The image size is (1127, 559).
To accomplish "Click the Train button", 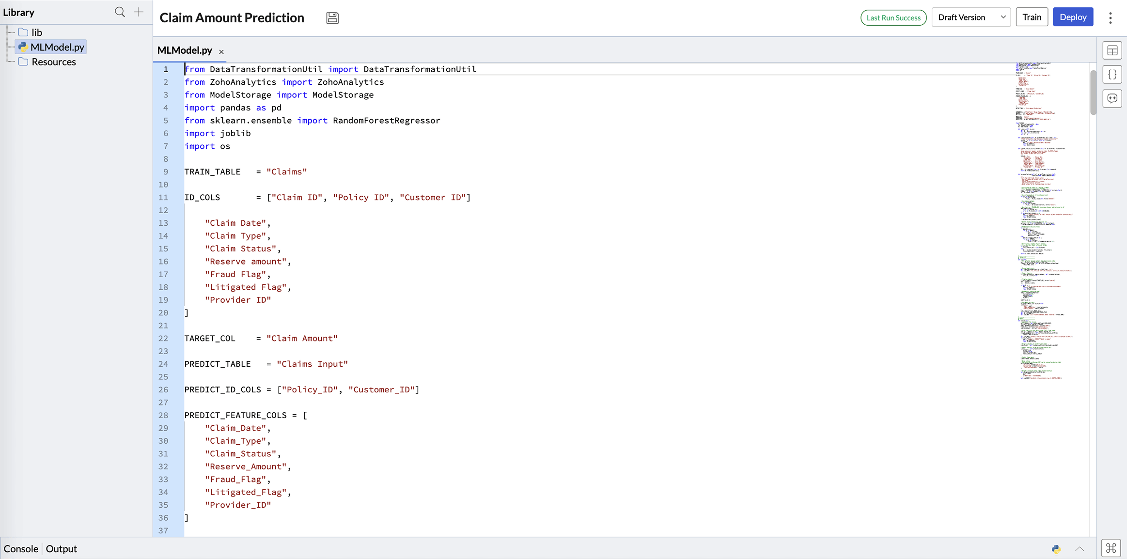I will point(1032,17).
